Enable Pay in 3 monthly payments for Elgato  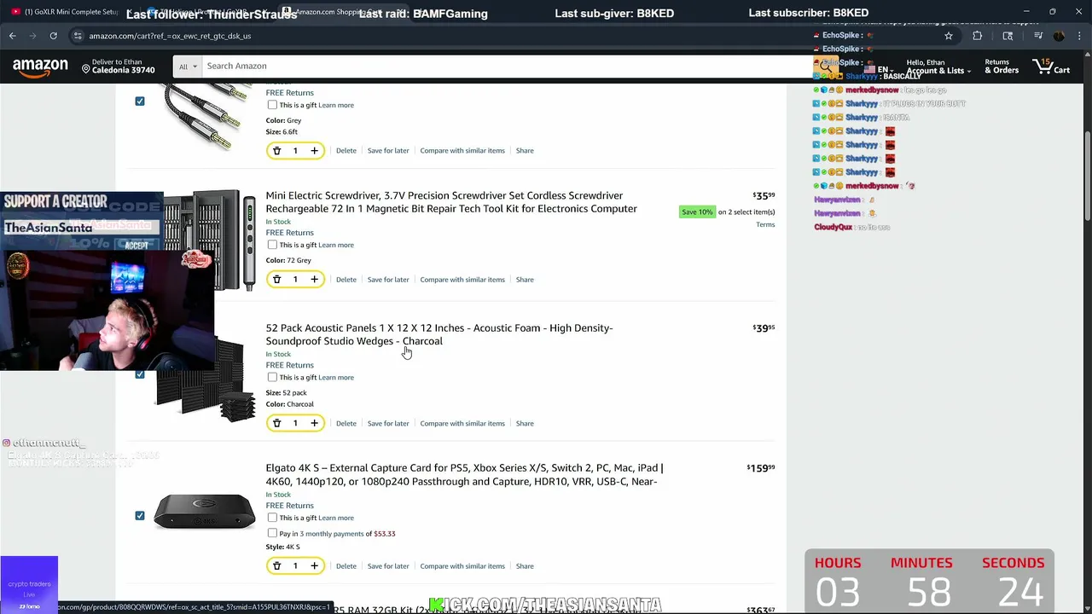click(x=272, y=534)
